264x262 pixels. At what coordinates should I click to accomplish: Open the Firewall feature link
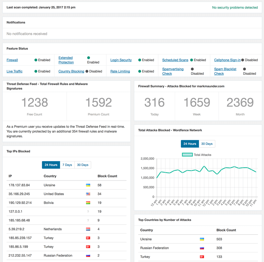point(12,60)
